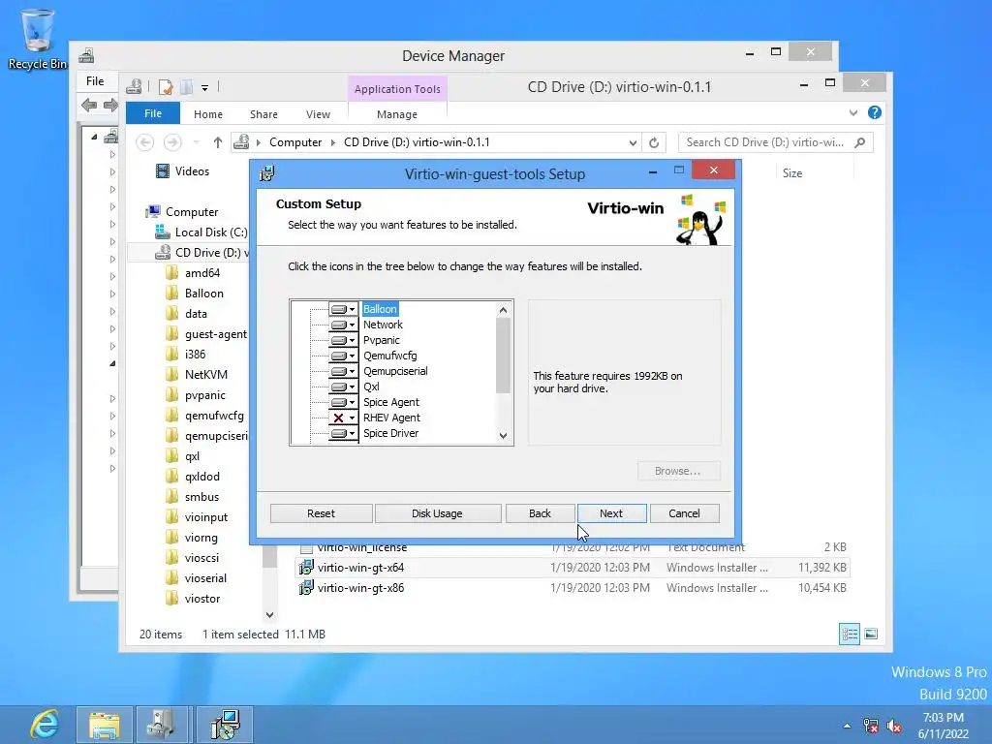Screen dimensions: 992x744
Task: Click the Size column header
Action: (792, 173)
